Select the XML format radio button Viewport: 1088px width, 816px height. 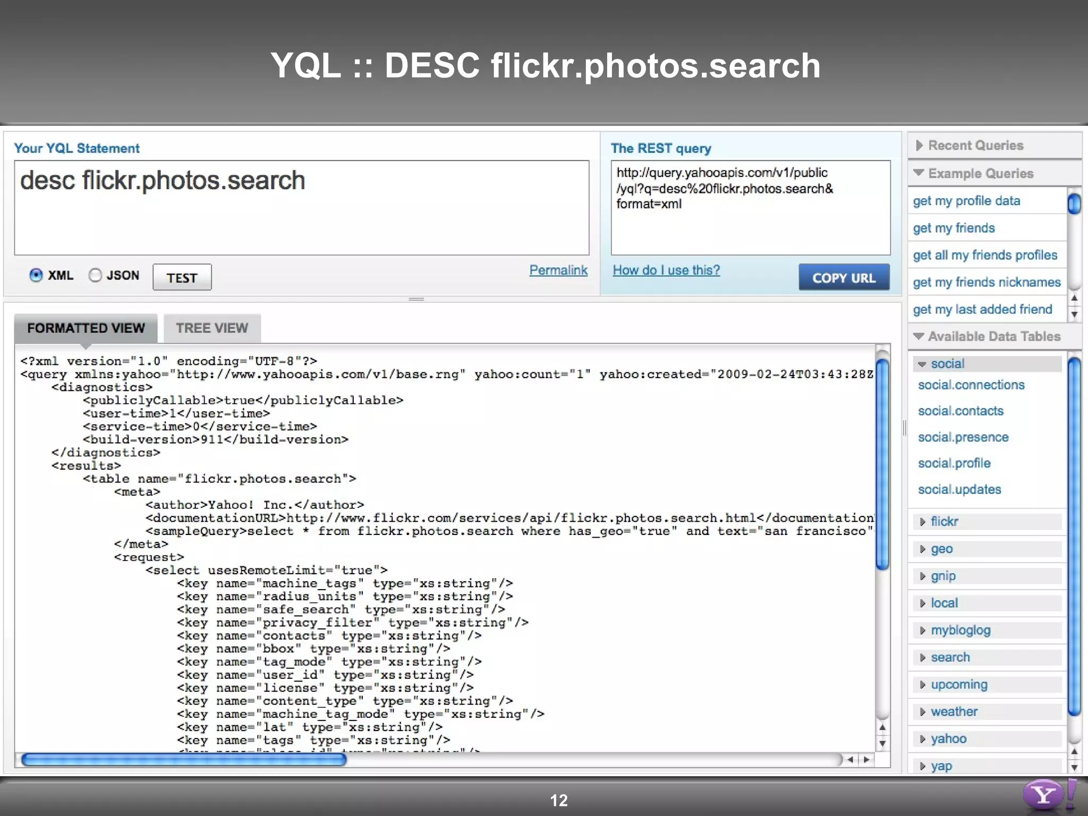point(36,275)
